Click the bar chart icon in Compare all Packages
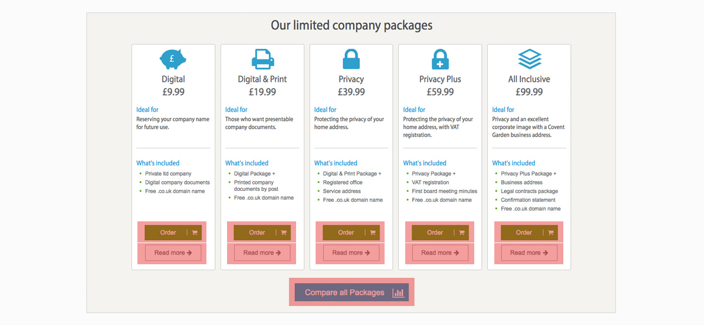Viewport: 704px width, 325px height. tap(398, 292)
